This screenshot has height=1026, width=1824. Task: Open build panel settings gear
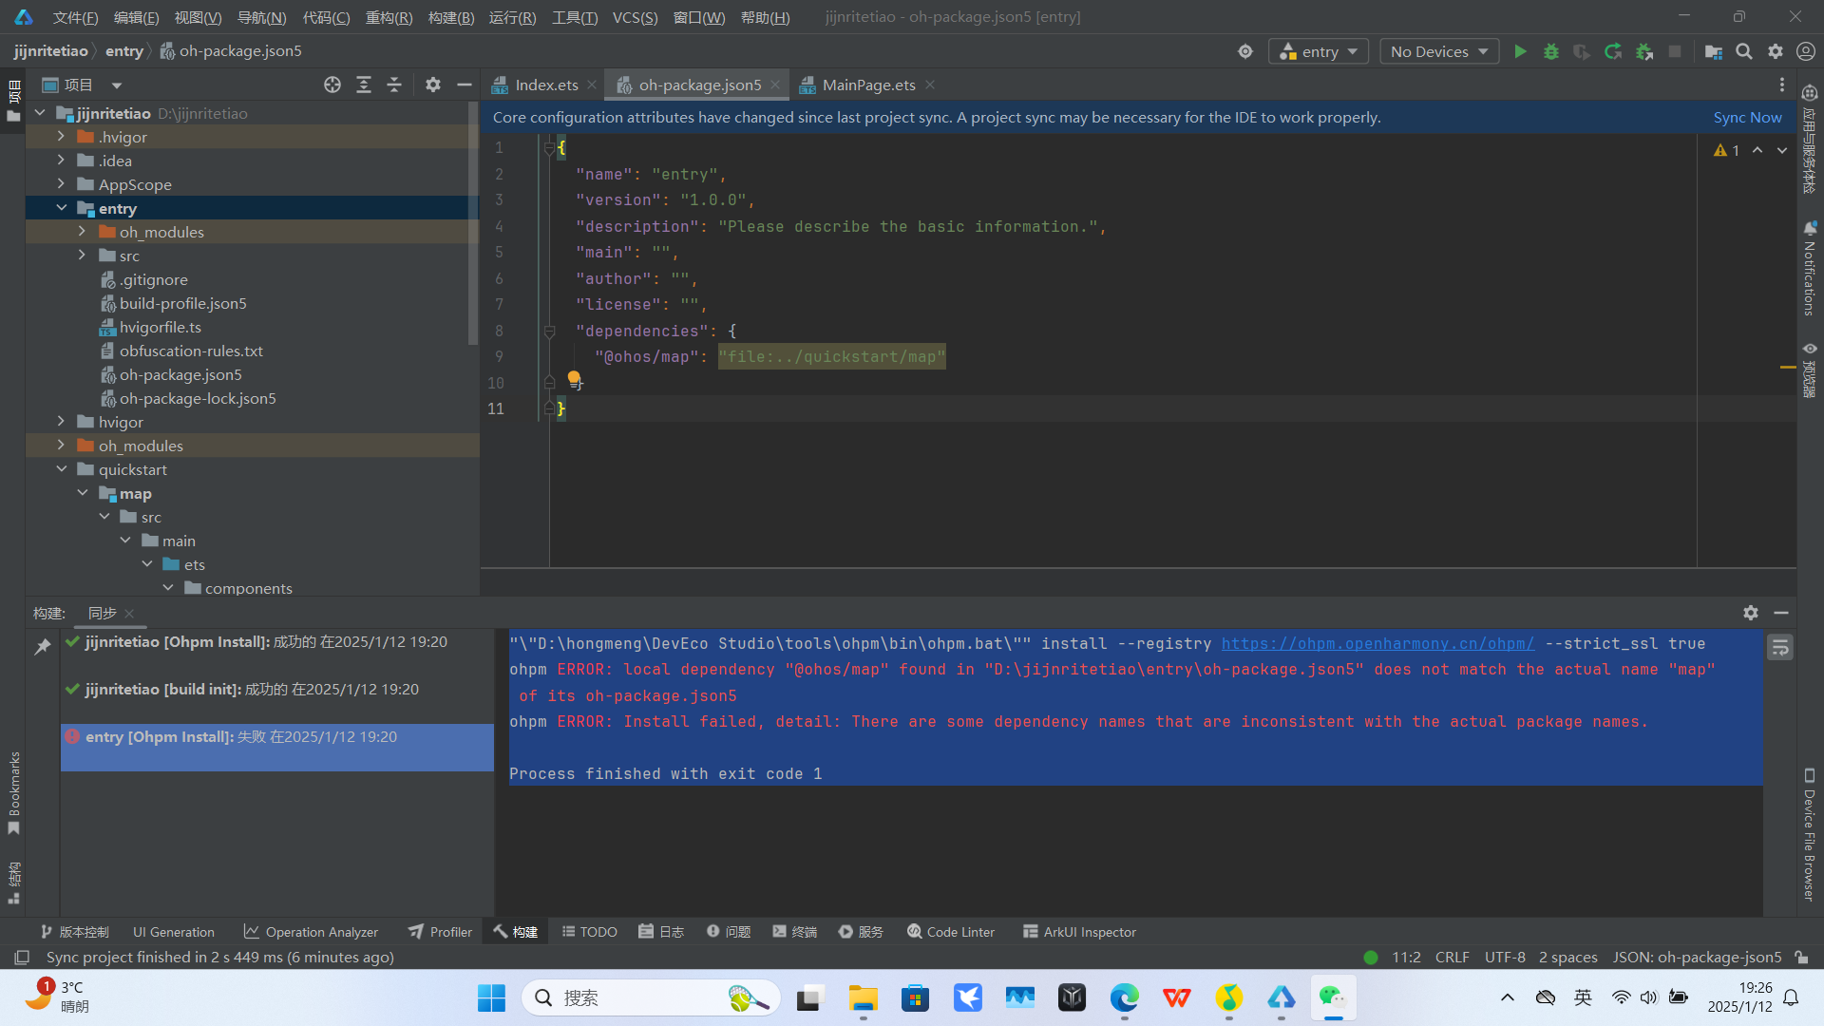tap(1751, 613)
